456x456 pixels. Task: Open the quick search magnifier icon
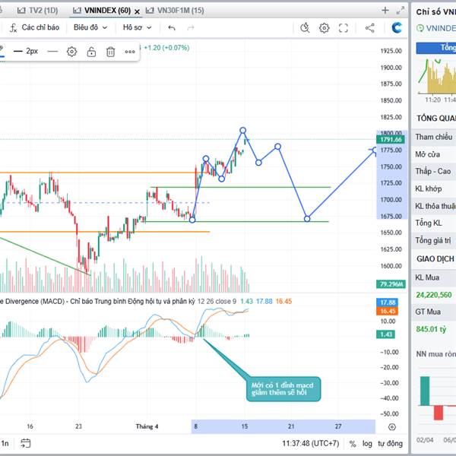[305, 28]
